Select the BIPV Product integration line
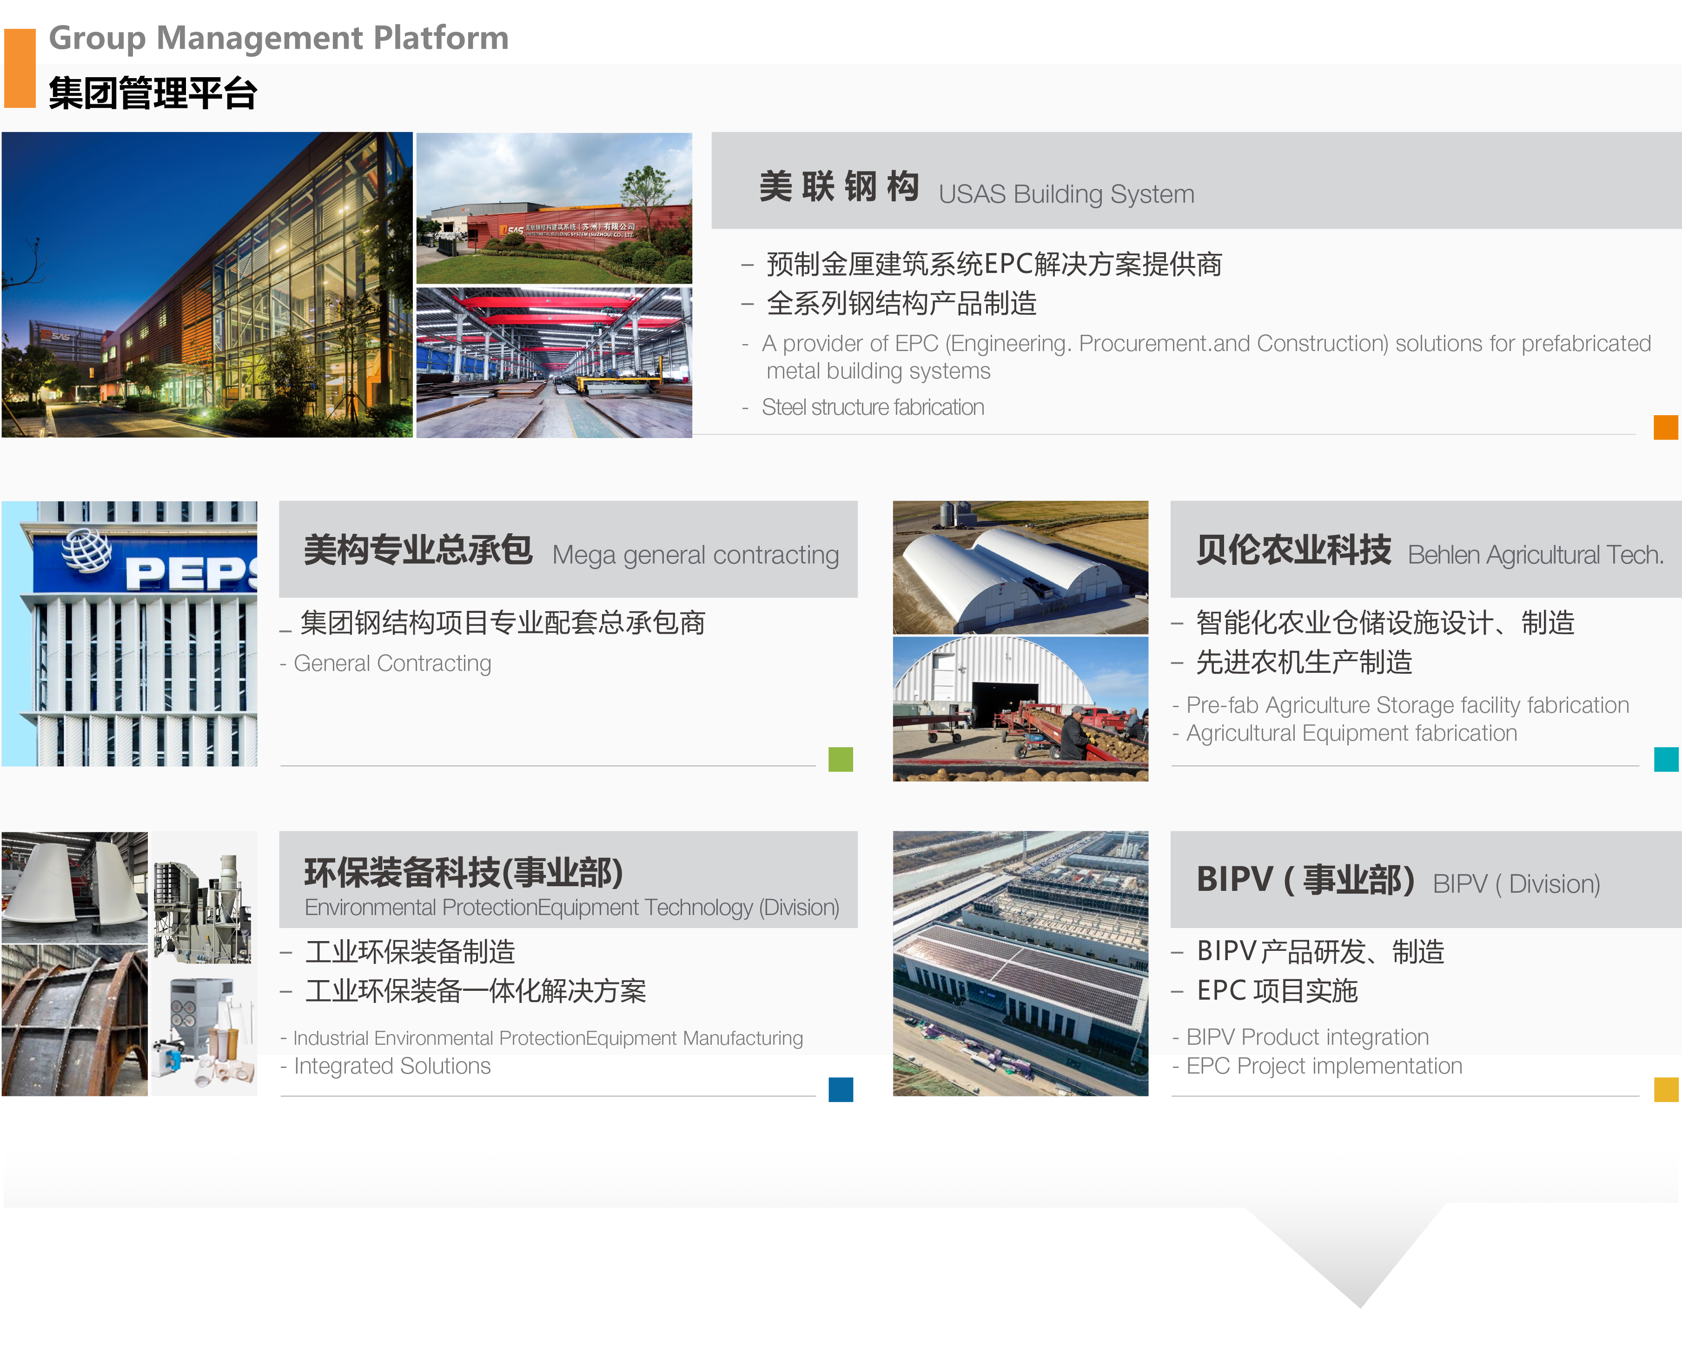Viewport: 1682px width, 1360px height. 1308,1037
